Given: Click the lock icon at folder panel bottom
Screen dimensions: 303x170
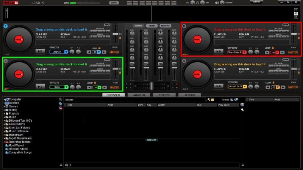Looking at the screenshot, I should tap(61, 165).
